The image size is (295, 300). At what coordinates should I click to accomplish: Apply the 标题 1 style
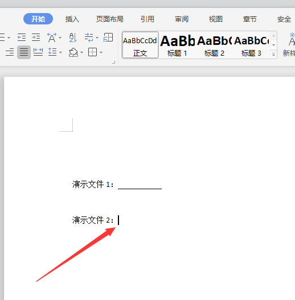coord(177,45)
